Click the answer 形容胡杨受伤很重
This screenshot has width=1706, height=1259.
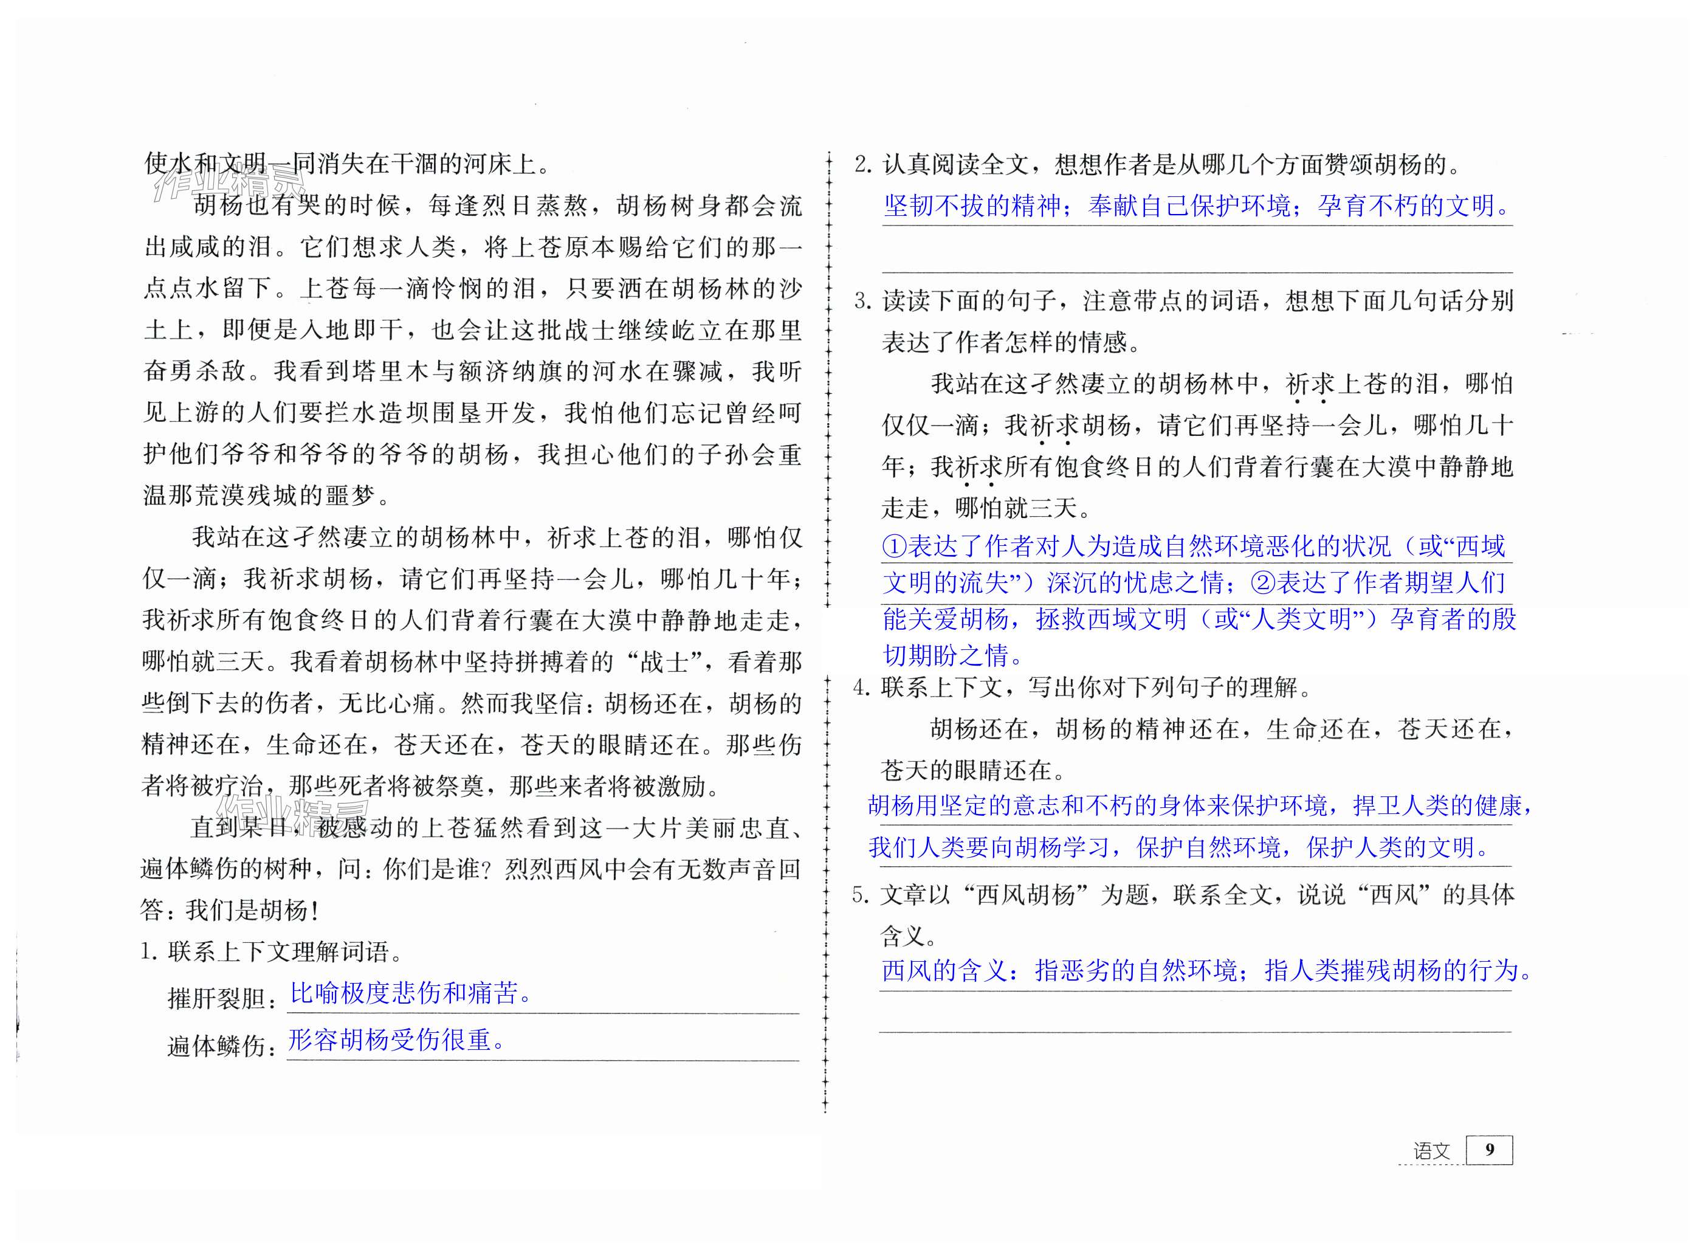[396, 1040]
